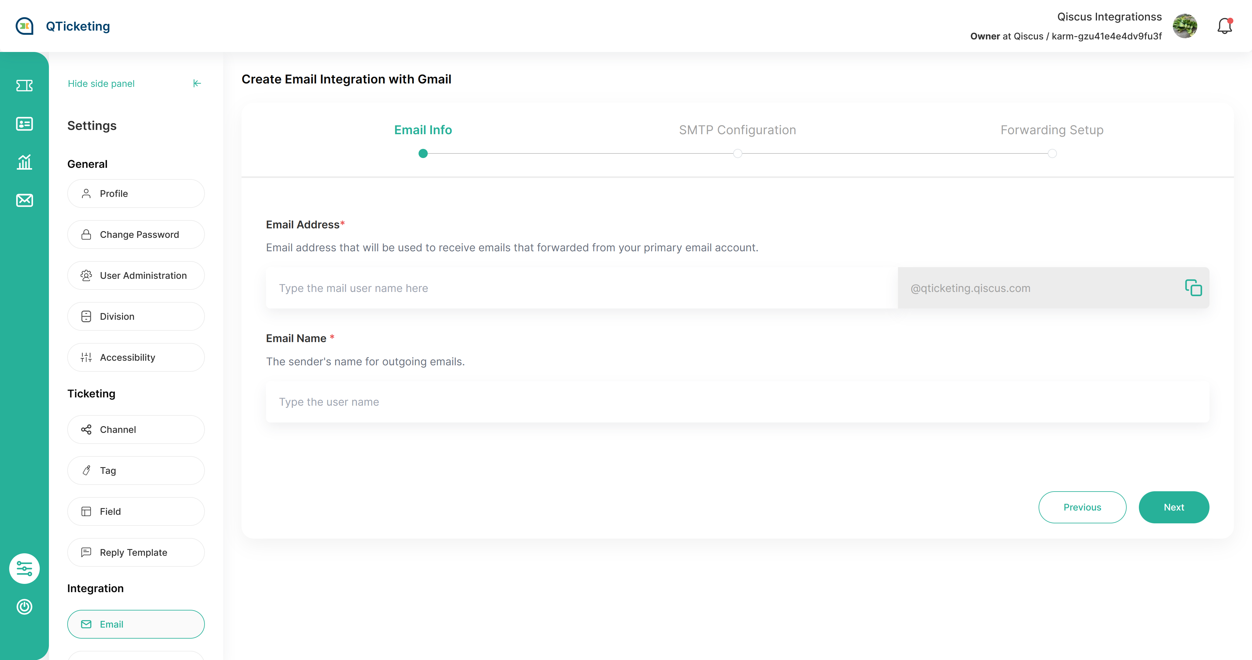This screenshot has width=1252, height=660.
Task: Open the mail envelope icon in sidebar
Action: [24, 200]
